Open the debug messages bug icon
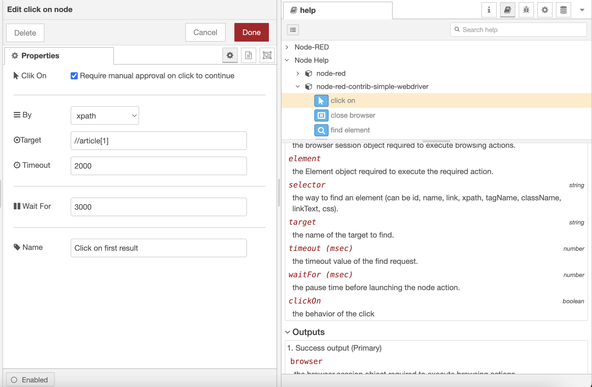 click(526, 10)
